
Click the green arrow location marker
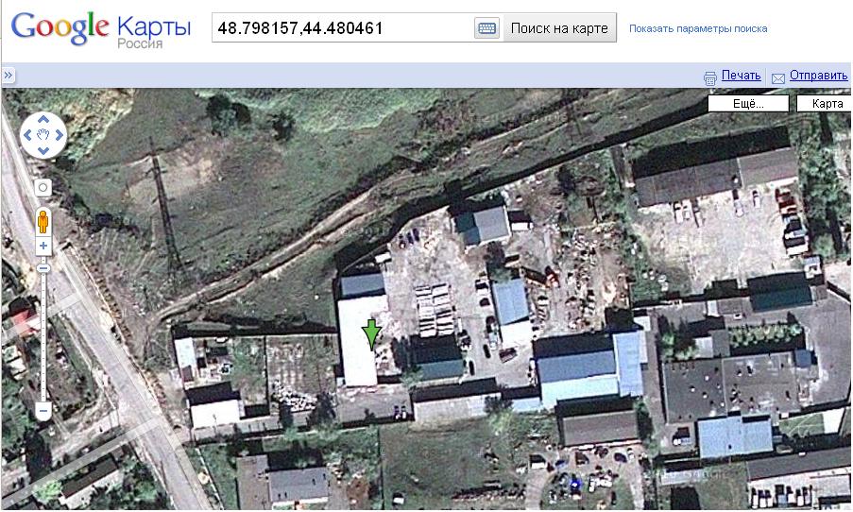point(371,335)
